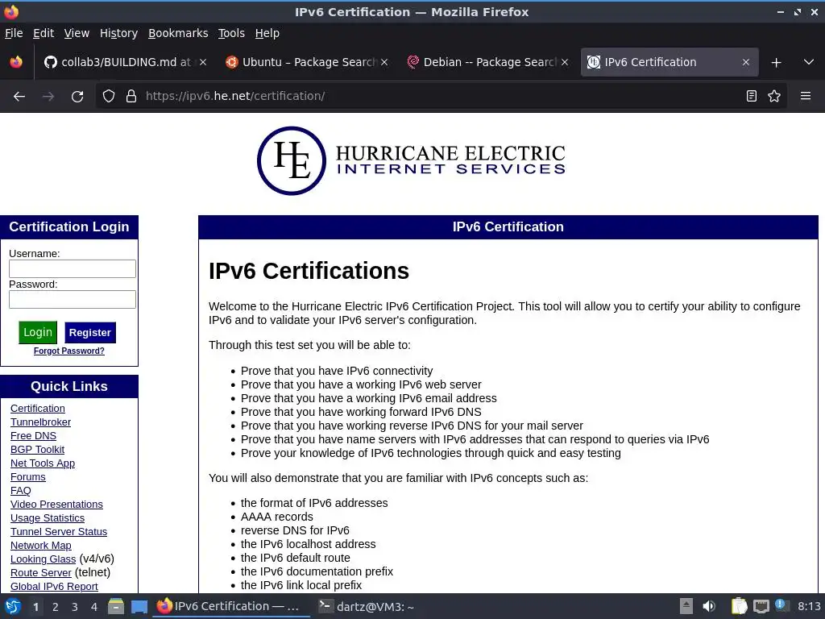Screen dimensions: 825x619
Task: Open the network connection tray icon
Action: point(761,607)
